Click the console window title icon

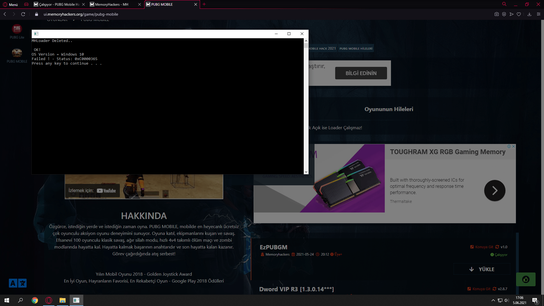pyautogui.click(x=36, y=34)
